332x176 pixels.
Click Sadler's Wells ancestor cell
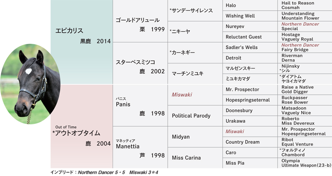coord(250,47)
